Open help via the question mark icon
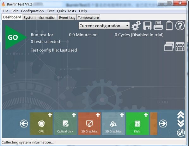The image size is (189, 146). [x=180, y=26]
